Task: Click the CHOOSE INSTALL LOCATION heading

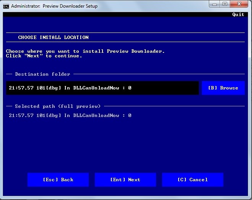Action: [54, 37]
